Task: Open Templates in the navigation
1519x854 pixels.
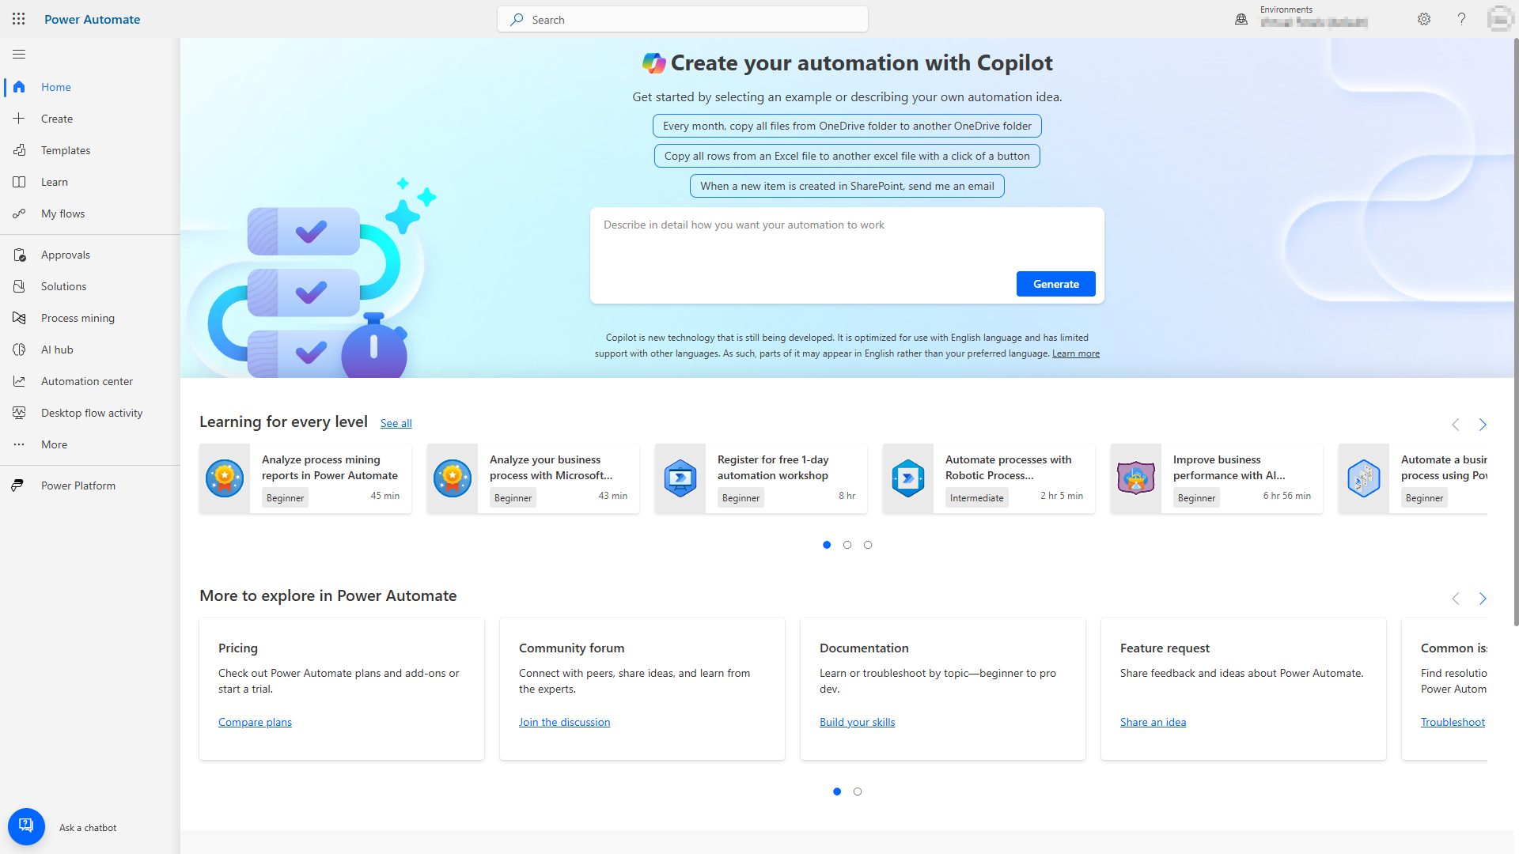Action: (x=90, y=150)
